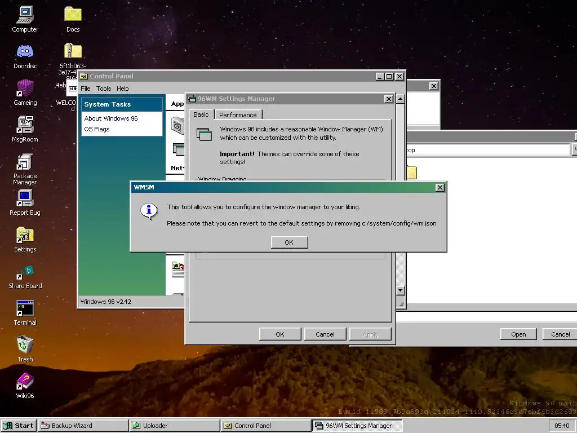Click 96WM Settings Manager taskbar button
Image resolution: width=577 pixels, height=433 pixels.
pyautogui.click(x=357, y=426)
